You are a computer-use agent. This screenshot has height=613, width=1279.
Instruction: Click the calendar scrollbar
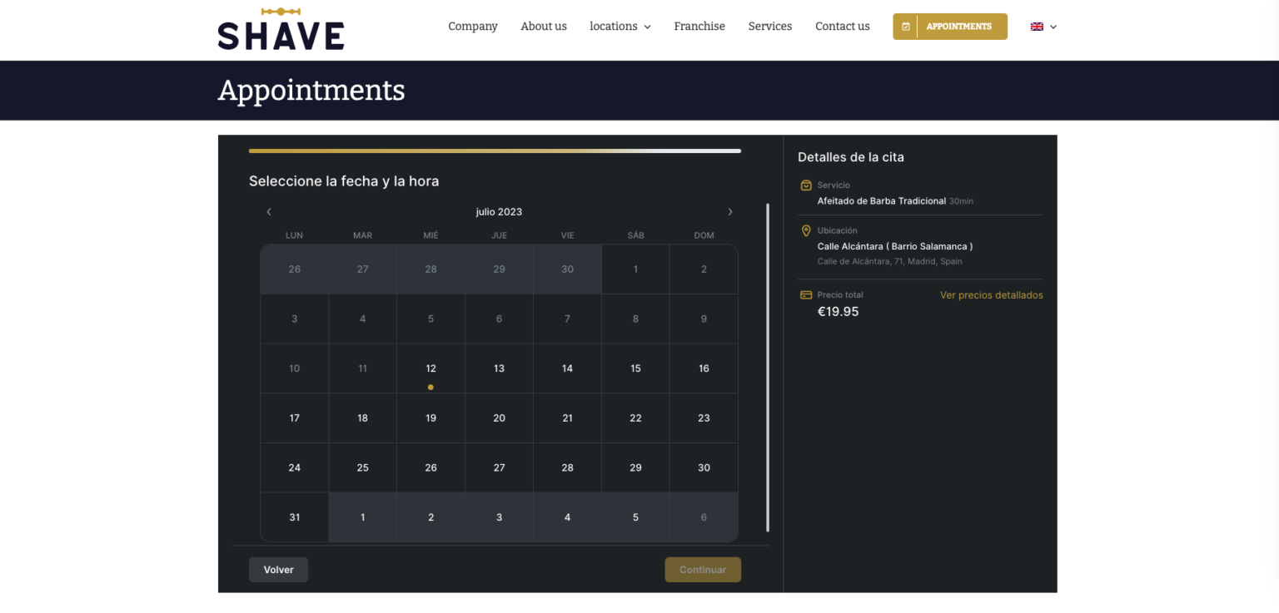point(768,366)
